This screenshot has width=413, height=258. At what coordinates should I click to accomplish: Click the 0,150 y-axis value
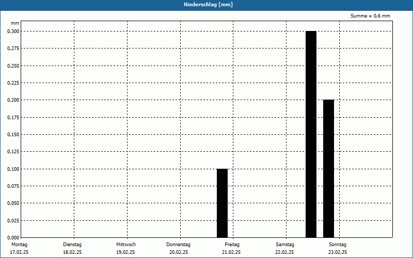(x=13, y=135)
